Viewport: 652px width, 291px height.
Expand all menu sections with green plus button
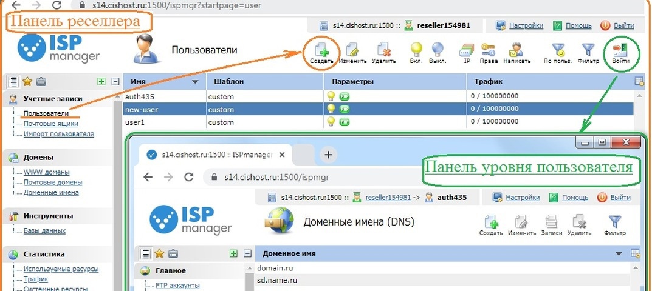[101, 82]
